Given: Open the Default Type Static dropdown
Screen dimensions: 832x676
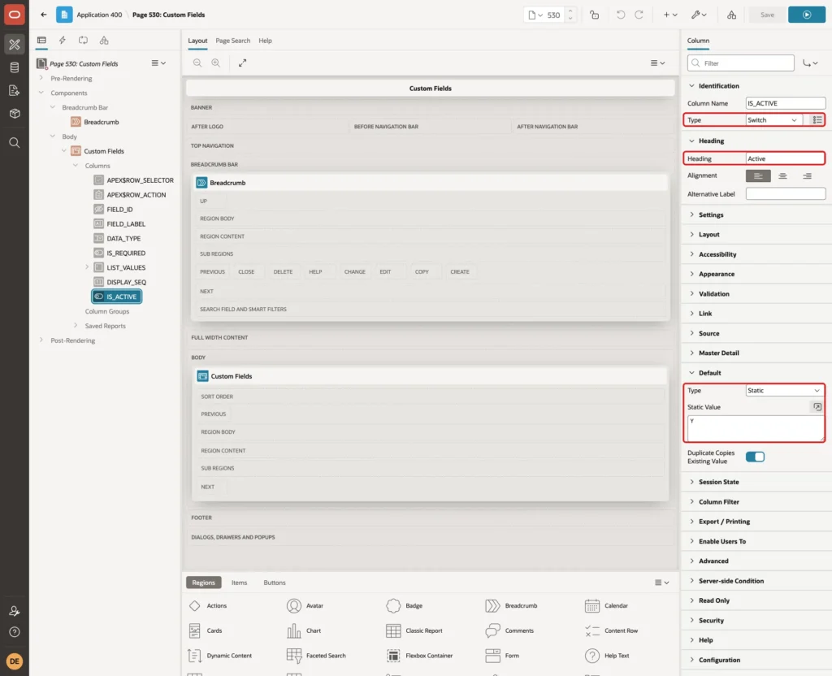Looking at the screenshot, I should (x=784, y=391).
